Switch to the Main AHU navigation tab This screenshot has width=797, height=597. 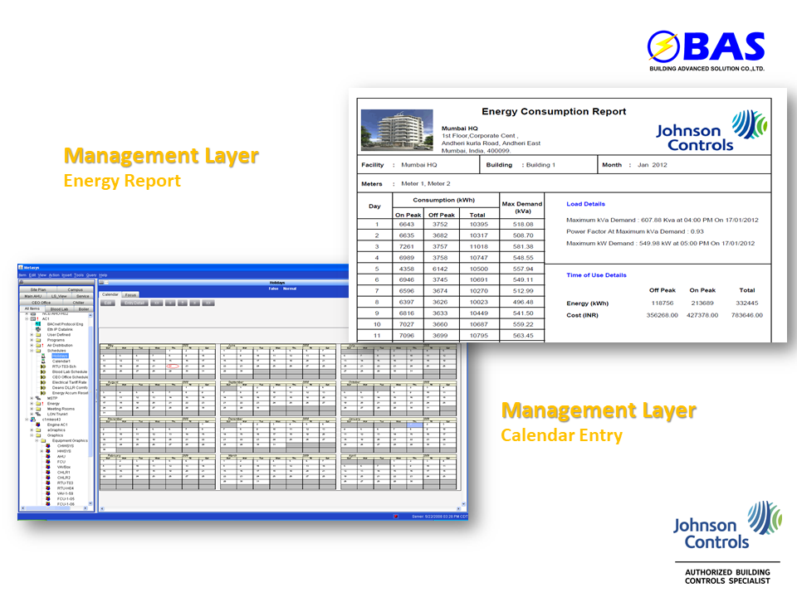pyautogui.click(x=33, y=296)
